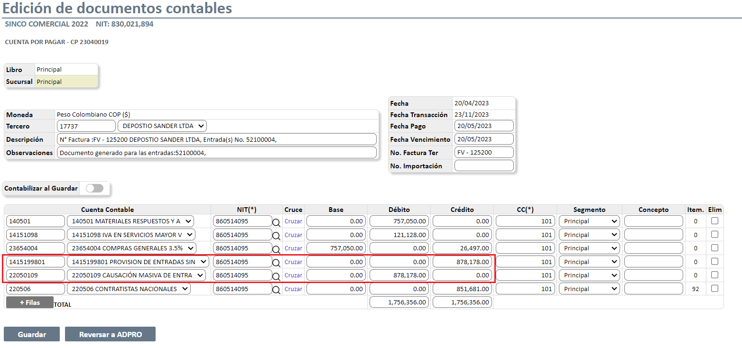Search NIT in the 140501 row

click(x=276, y=222)
